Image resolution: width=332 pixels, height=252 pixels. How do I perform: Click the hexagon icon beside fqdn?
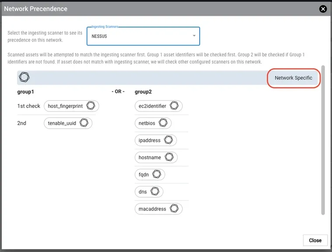157,175
